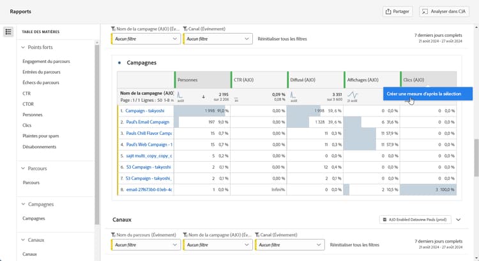Open the Paul's Email Campaign link

(x=148, y=122)
